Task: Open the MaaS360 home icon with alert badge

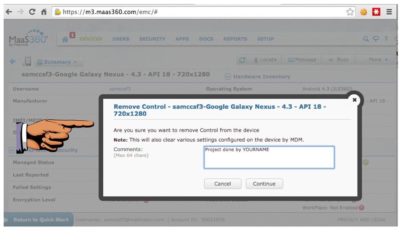Action: tap(65, 39)
